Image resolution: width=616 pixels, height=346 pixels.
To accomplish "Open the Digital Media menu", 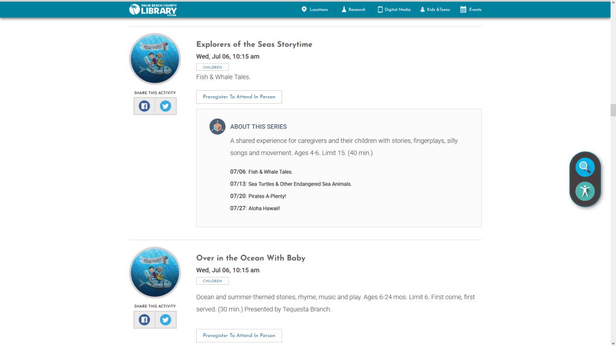I will (x=394, y=10).
